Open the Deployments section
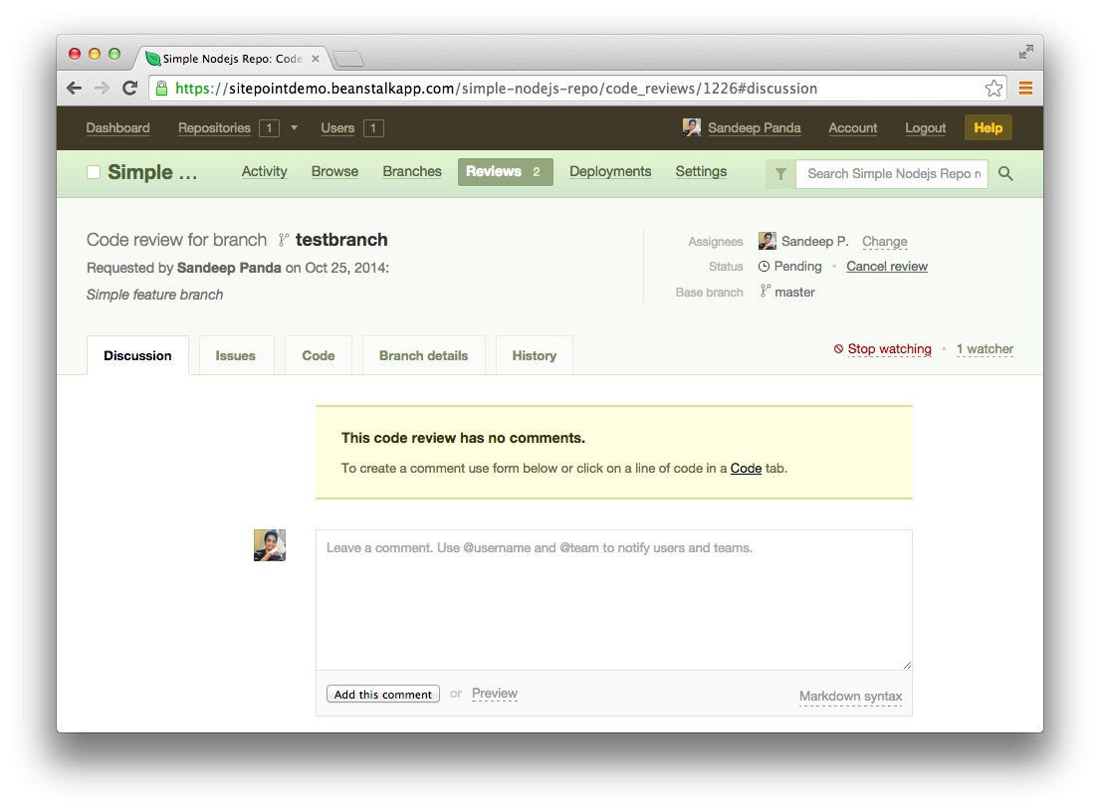The height and width of the screenshot is (811, 1100). tap(610, 171)
